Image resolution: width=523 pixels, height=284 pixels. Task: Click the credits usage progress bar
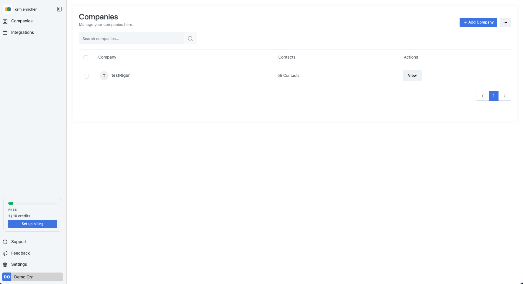point(32,203)
